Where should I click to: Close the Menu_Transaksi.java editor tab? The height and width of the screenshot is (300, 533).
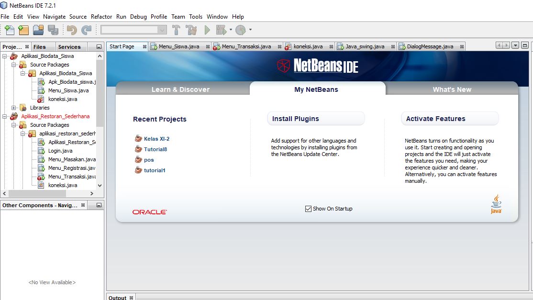click(x=279, y=46)
